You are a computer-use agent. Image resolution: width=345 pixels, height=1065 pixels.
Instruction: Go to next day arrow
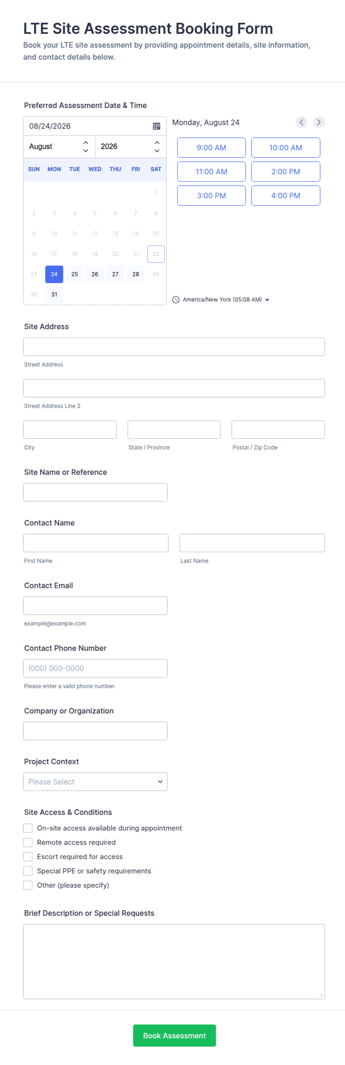(x=319, y=122)
